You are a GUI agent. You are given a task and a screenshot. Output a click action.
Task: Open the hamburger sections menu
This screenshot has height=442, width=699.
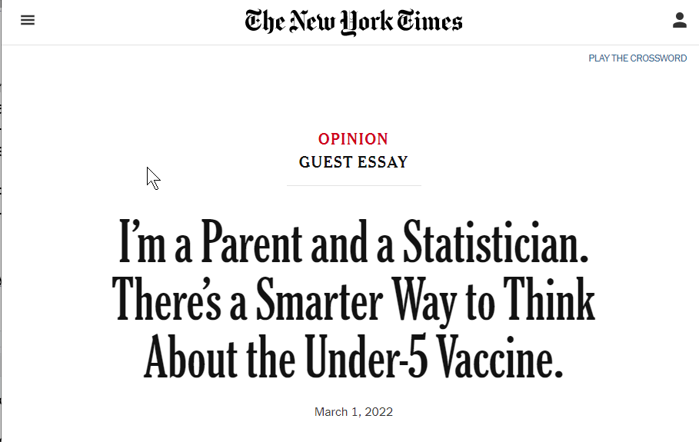click(28, 20)
